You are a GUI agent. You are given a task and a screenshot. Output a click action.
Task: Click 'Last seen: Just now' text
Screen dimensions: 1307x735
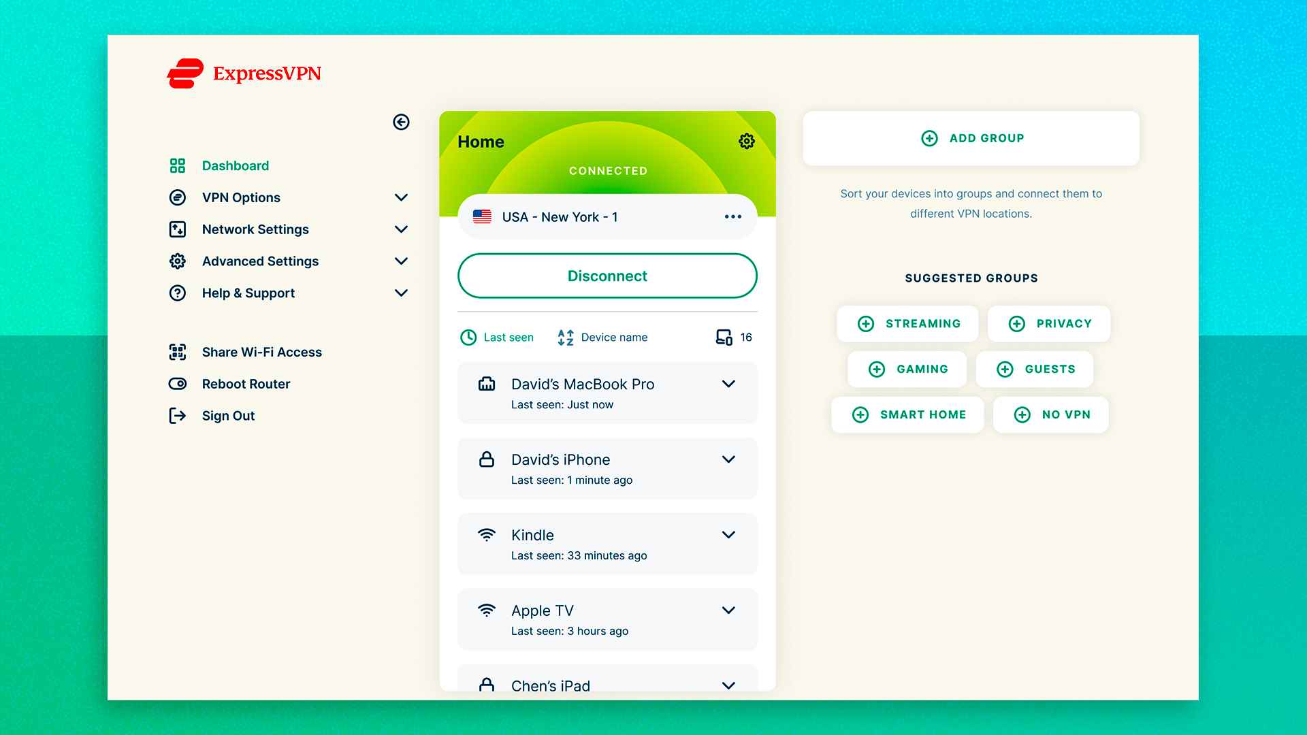coord(562,405)
